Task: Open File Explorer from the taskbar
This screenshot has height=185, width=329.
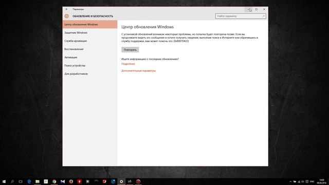Action: 38,181
